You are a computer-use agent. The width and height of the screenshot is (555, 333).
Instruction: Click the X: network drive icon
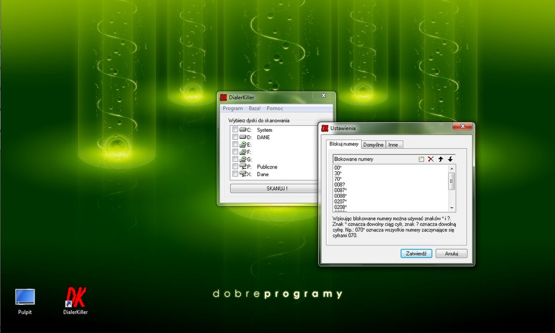click(243, 174)
